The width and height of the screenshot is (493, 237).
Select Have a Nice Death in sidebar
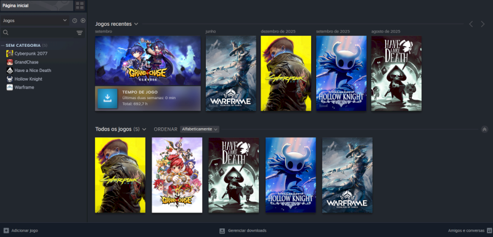tap(33, 71)
